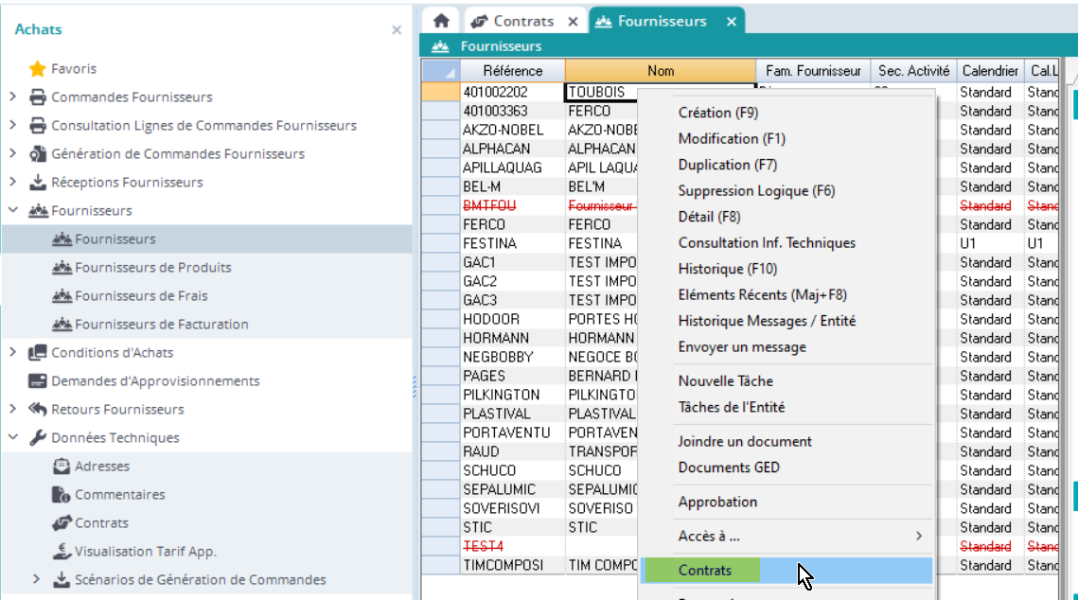Click the Retours Fournisseurs reply-arrows icon

[38, 410]
